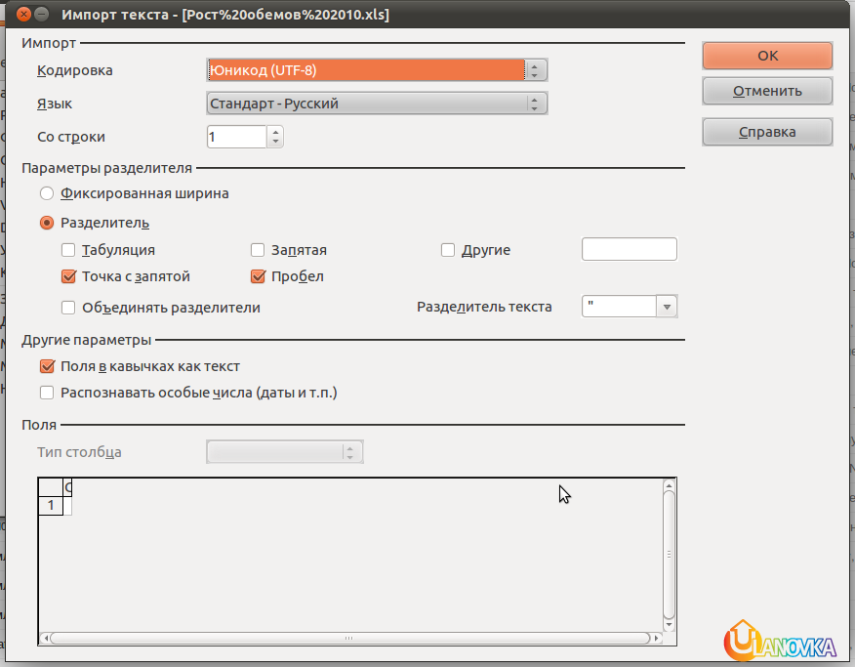Open the Кодировка encoding dropdown
Screen dimensions: 855x667
535,70
